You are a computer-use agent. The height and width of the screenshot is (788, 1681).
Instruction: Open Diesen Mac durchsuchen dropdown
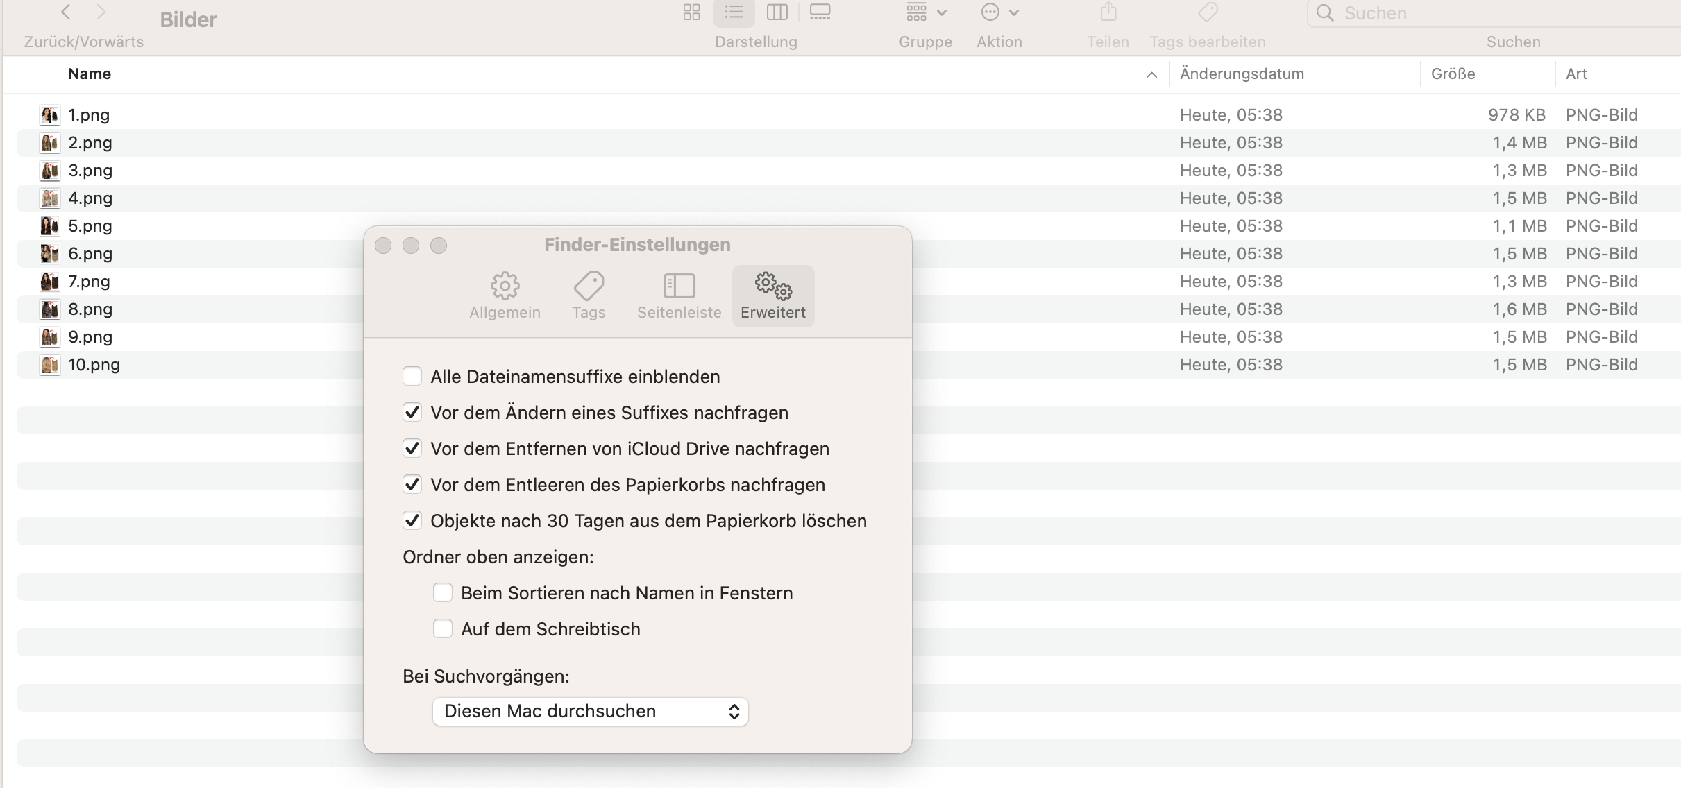pyautogui.click(x=590, y=712)
